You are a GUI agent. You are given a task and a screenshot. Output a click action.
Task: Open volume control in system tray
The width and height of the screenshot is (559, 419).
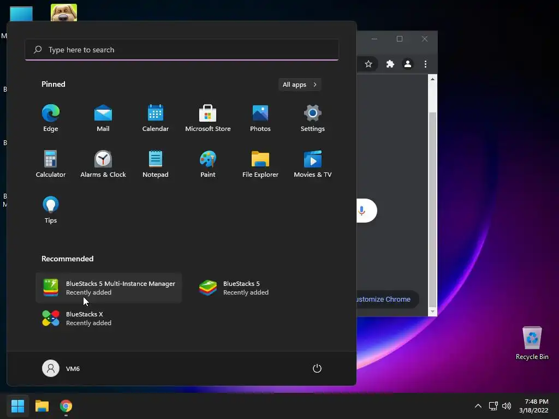click(506, 406)
